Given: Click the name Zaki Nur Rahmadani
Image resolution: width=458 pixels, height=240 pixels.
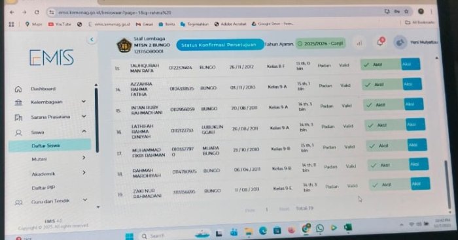Looking at the screenshot, I should point(147,194).
